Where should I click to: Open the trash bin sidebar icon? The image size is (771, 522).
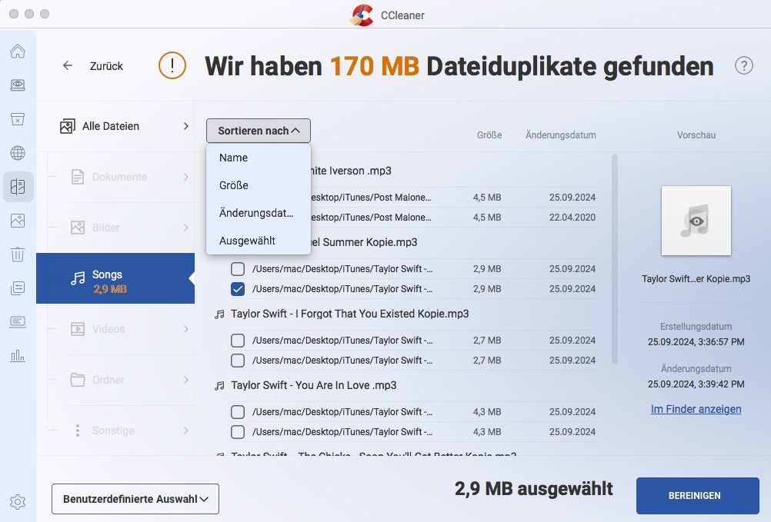(18, 254)
